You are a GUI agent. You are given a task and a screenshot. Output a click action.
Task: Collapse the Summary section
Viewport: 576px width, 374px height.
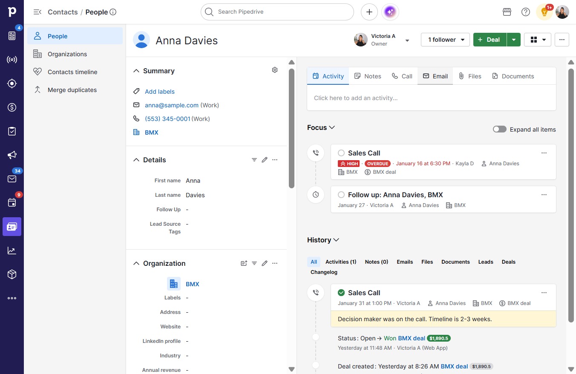pyautogui.click(x=136, y=71)
